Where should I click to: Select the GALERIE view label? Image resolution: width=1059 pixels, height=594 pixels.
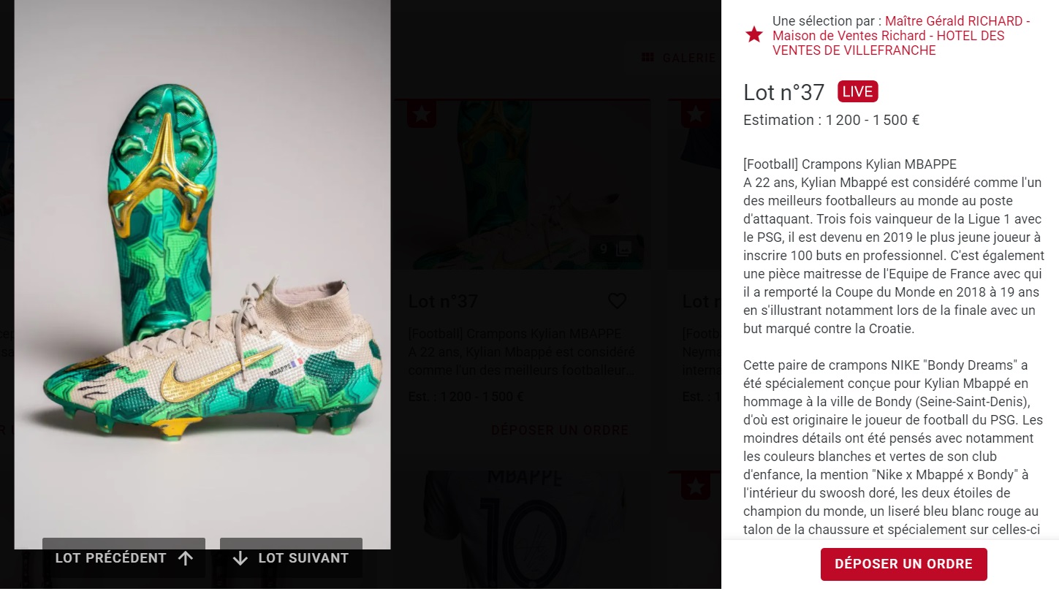tap(690, 58)
